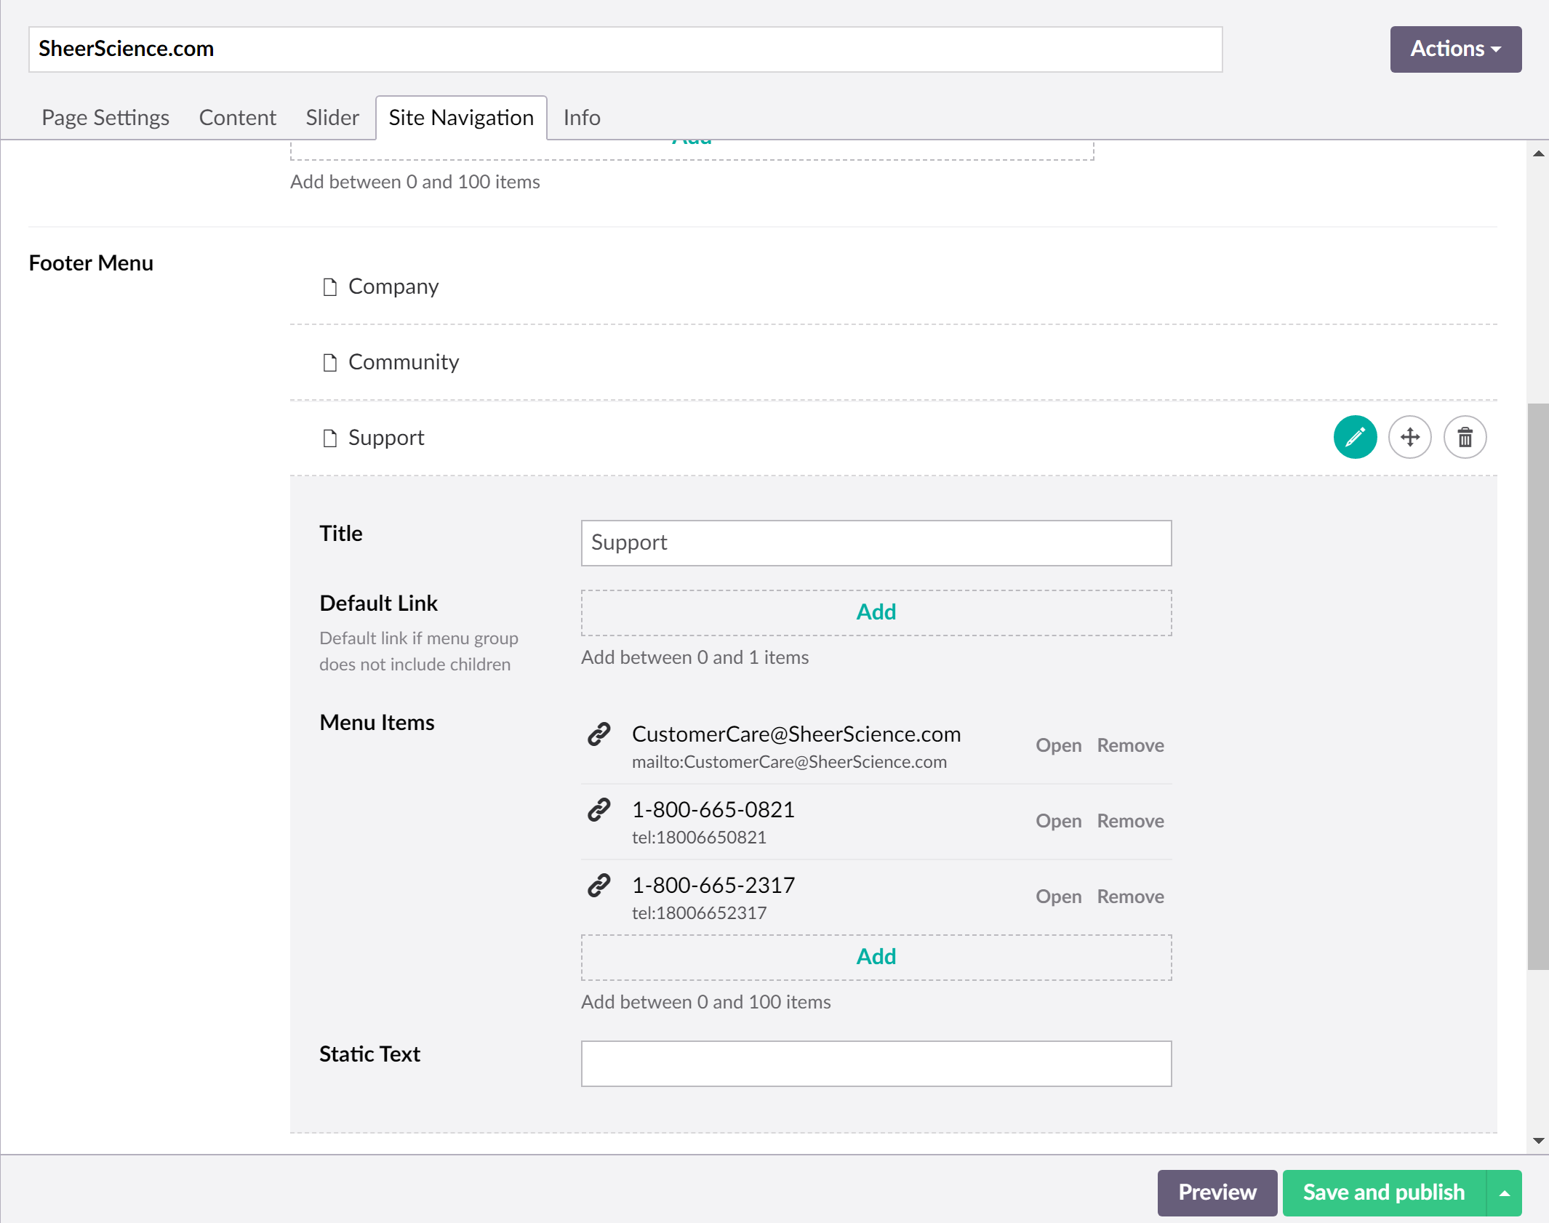This screenshot has width=1549, height=1223.
Task: Click the mailto:CustomerCare@SheerScience.com text
Action: point(789,762)
